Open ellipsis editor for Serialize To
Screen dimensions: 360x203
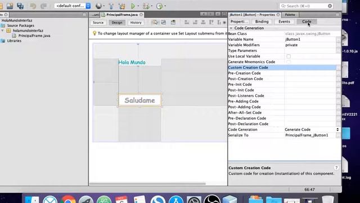point(338,135)
